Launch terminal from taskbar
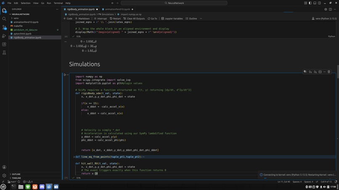 coord(13,187)
